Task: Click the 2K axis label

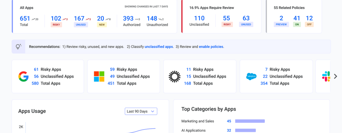Action: (x=21, y=127)
